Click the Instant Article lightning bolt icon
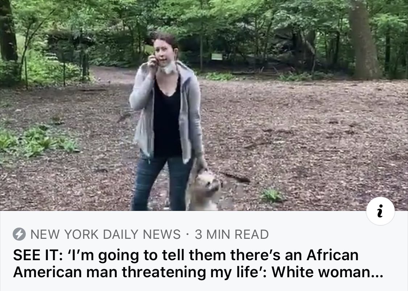This screenshot has height=291, width=408. [x=19, y=234]
